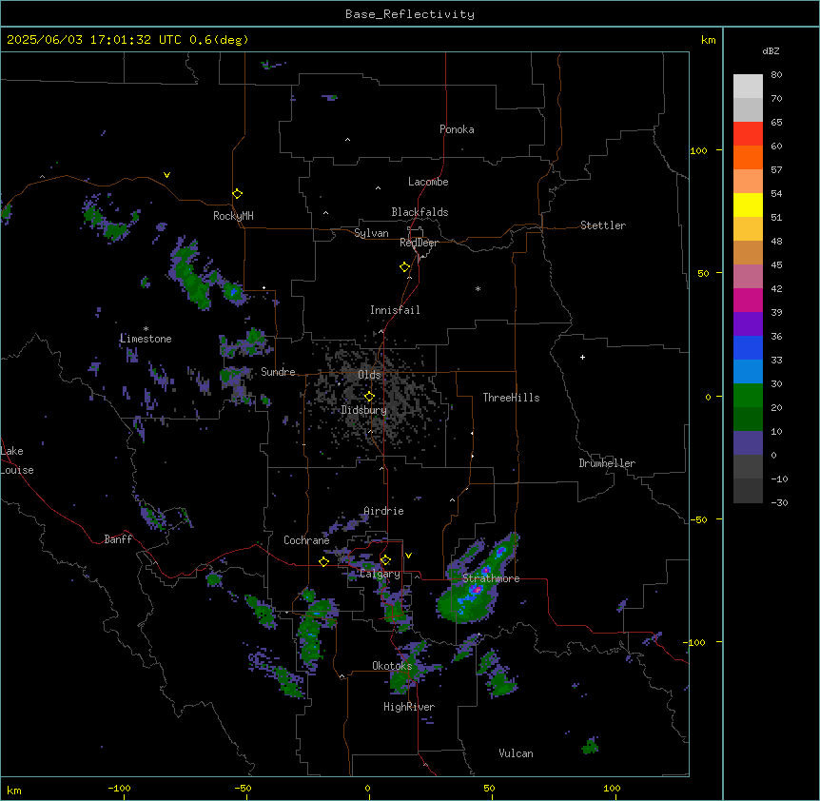Click the Airdrie label
The width and height of the screenshot is (820, 801).
[384, 511]
